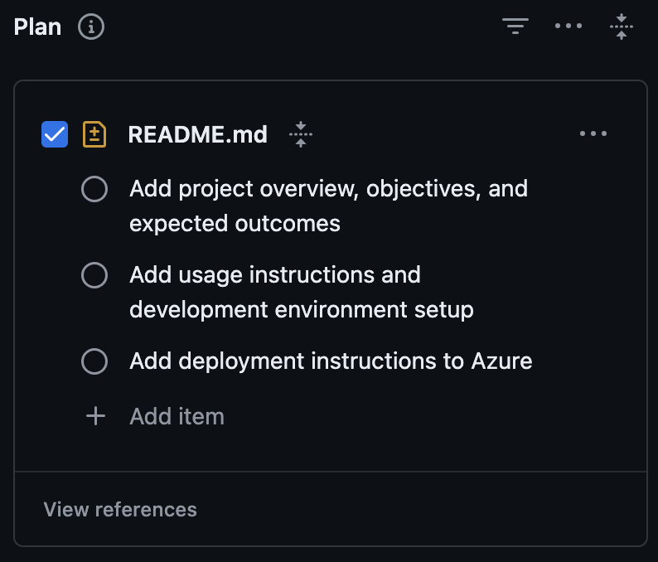Uncheck the README.md checkbox

[55, 134]
